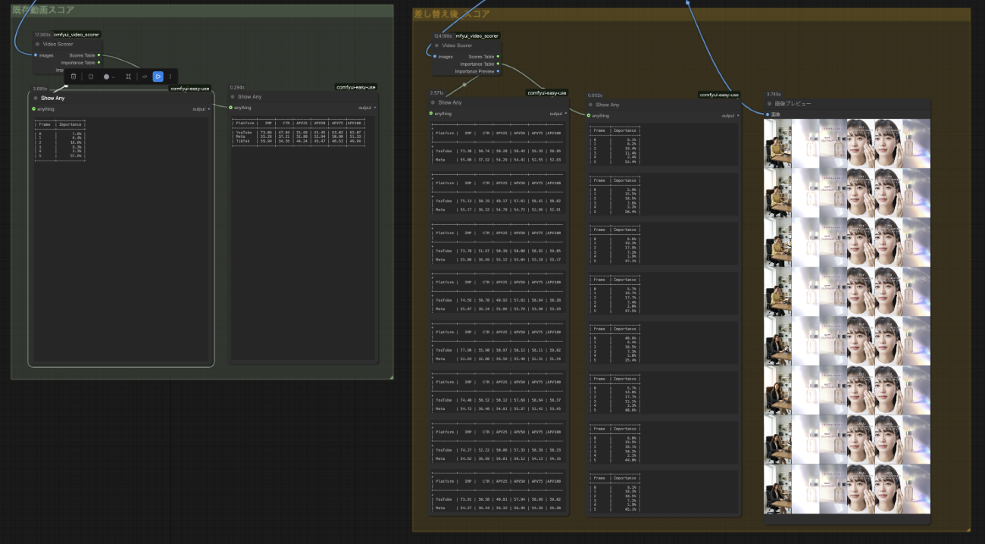This screenshot has width=985, height=544.
Task: Toggle collapse dot on left Video Scorer node
Action: tap(37, 44)
